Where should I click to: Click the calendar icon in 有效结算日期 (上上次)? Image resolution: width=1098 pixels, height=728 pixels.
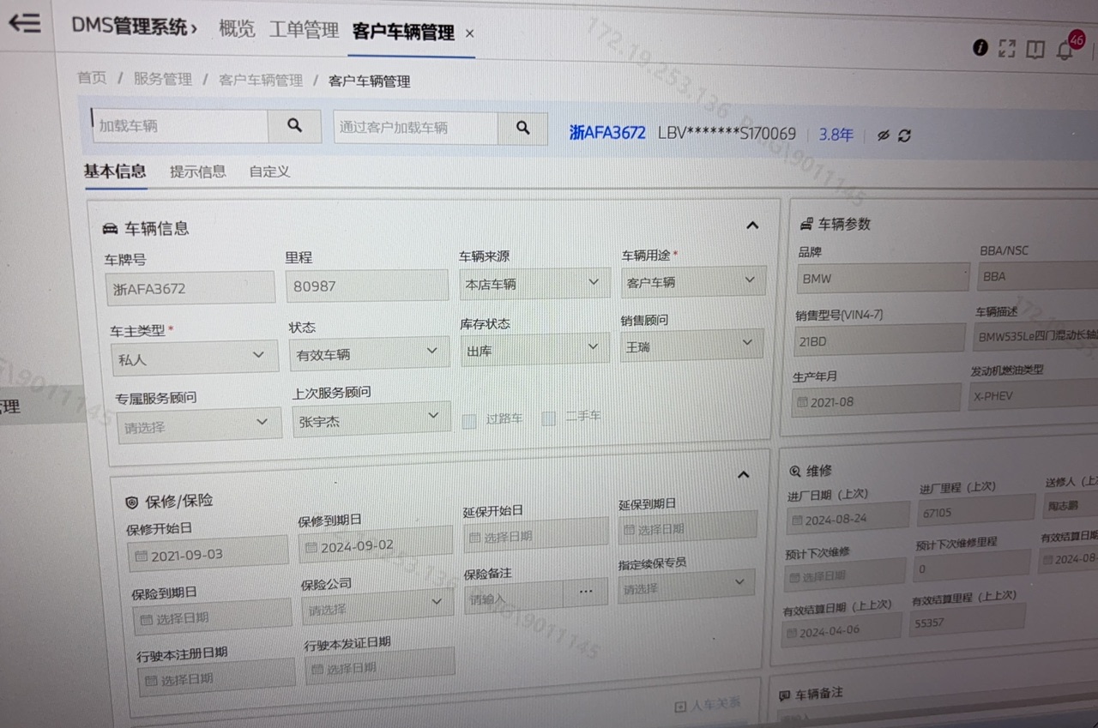point(791,633)
